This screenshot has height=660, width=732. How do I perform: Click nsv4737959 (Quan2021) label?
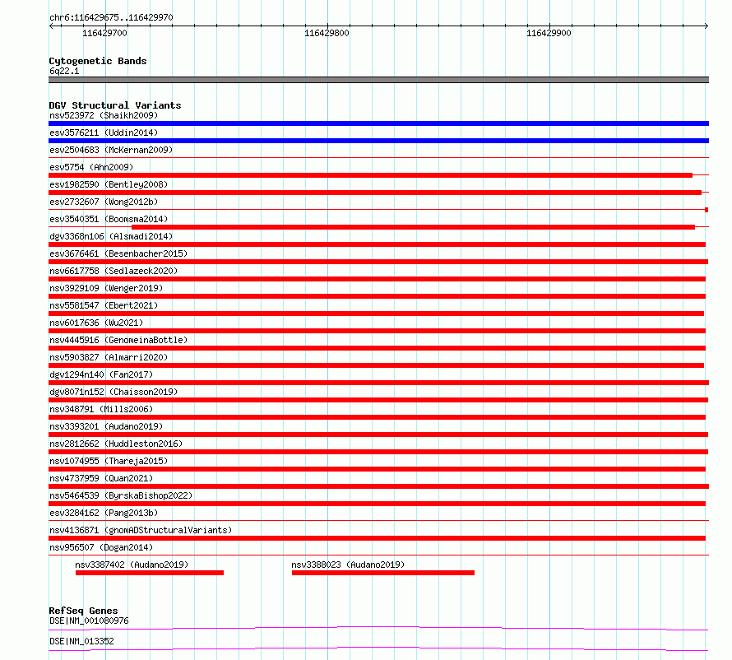101,478
